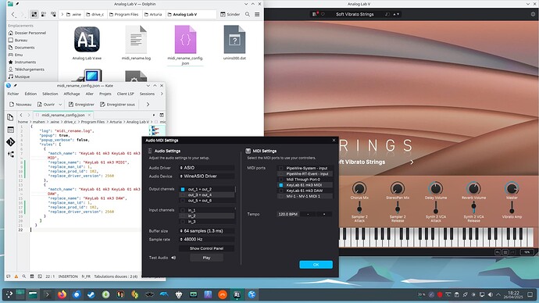Viewport: 539px width, 303px height.
Task: Click the warning diagnostics icon in Kate status bar
Action: coord(16,276)
